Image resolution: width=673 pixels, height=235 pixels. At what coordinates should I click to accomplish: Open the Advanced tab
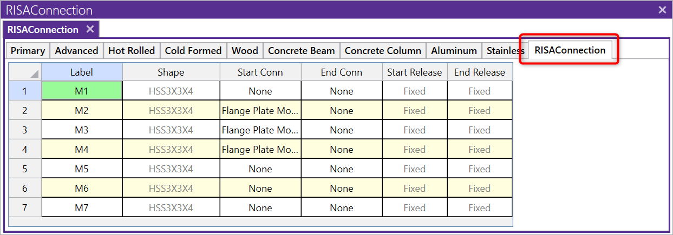76,51
